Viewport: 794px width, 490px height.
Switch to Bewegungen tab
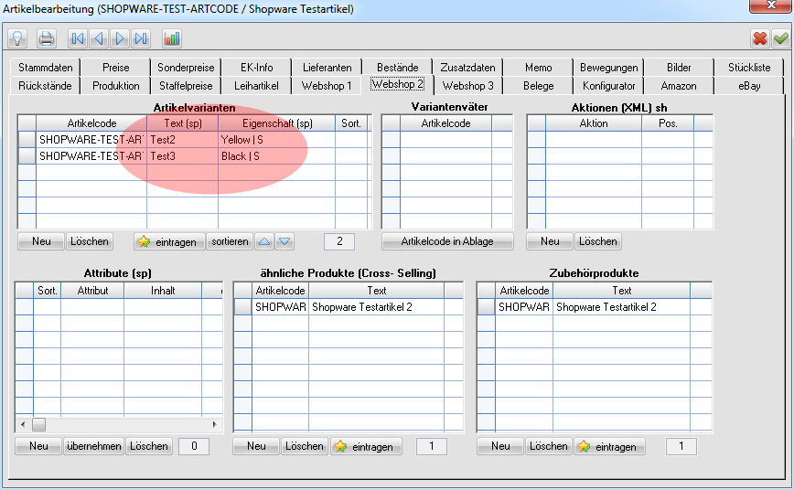pyautogui.click(x=608, y=68)
